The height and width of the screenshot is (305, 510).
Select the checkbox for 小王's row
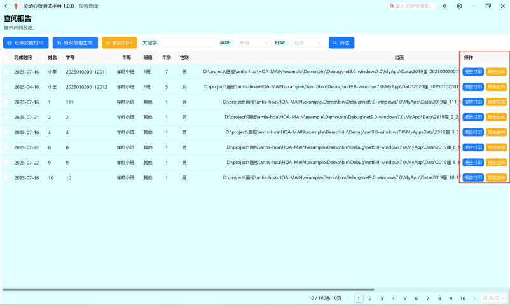pos(6,86)
